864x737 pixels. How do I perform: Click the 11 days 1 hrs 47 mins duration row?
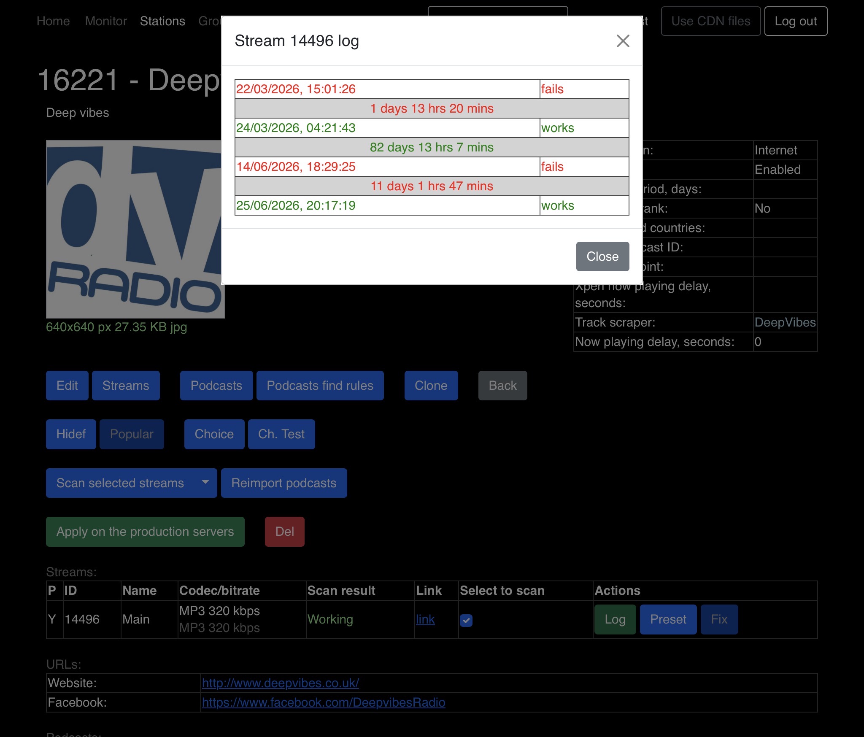click(x=432, y=186)
